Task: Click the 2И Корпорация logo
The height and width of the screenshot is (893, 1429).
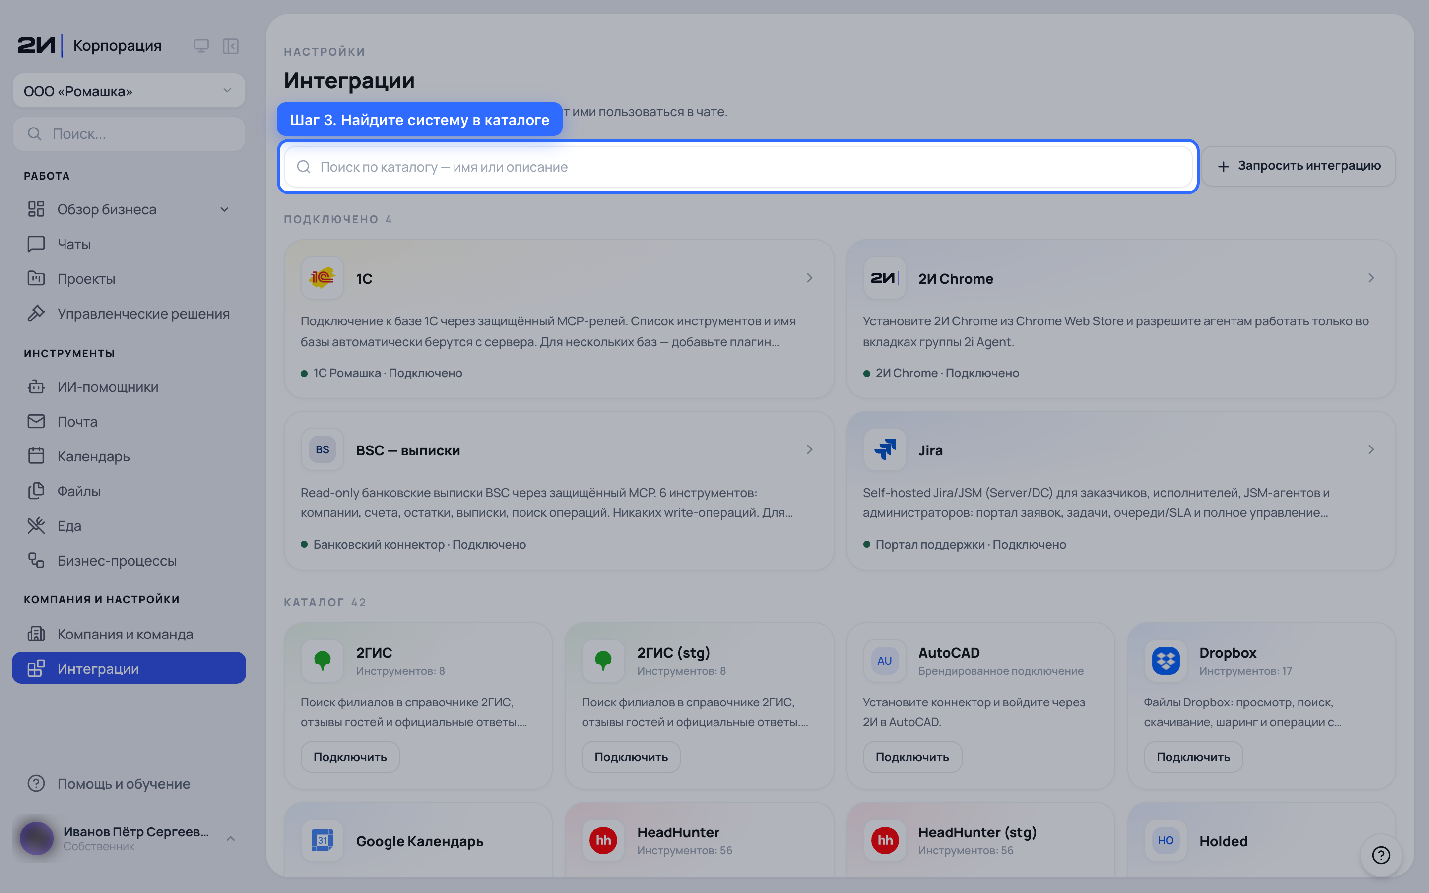Action: pyautogui.click(x=89, y=46)
